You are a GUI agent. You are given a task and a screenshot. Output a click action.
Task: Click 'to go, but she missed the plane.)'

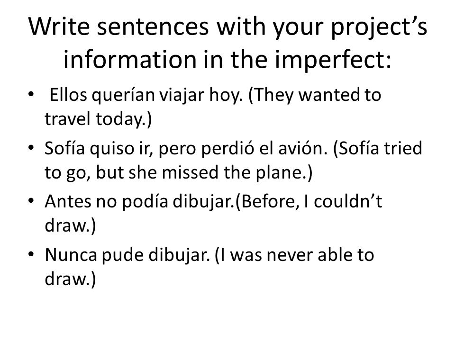[179, 172]
